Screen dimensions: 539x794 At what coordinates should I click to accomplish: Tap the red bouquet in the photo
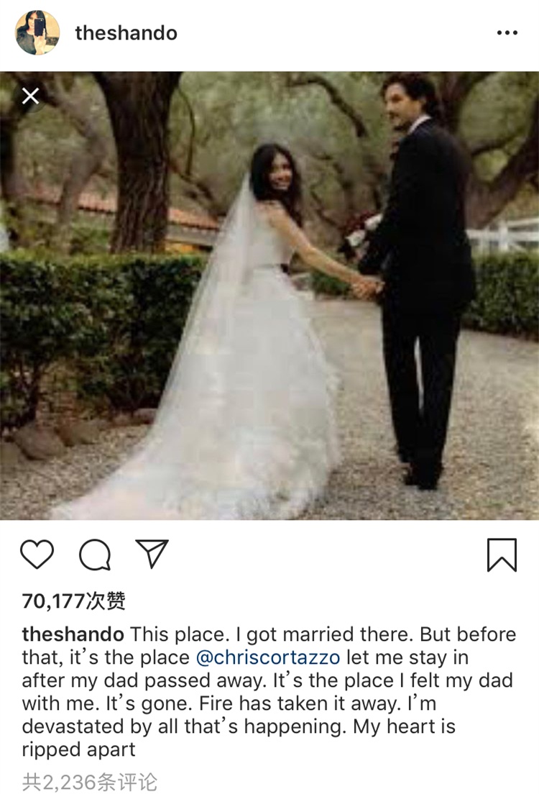360,231
